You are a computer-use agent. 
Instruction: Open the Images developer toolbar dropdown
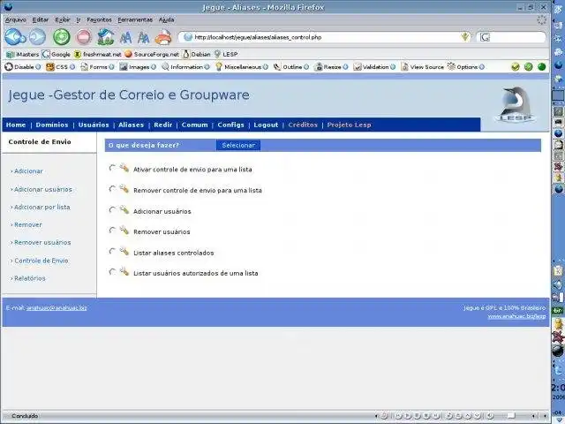138,67
